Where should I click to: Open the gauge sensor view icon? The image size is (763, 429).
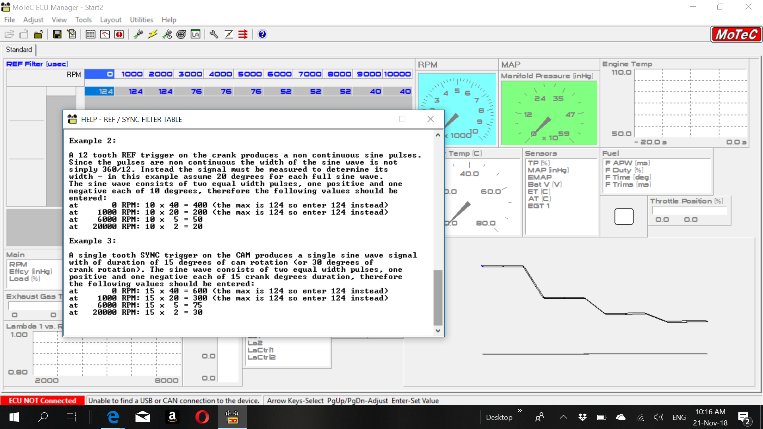105,34
